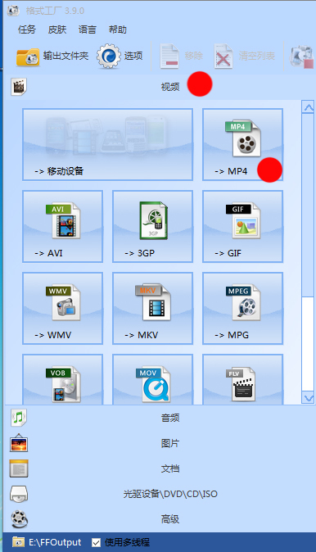Click the scroll-up arrow of the format list

(309, 107)
